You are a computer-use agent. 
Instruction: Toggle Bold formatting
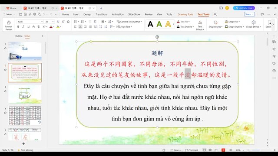[18, 27]
